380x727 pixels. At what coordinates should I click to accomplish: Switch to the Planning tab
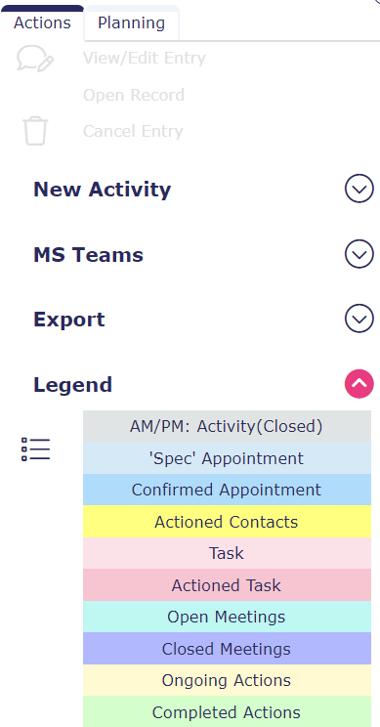click(x=132, y=23)
